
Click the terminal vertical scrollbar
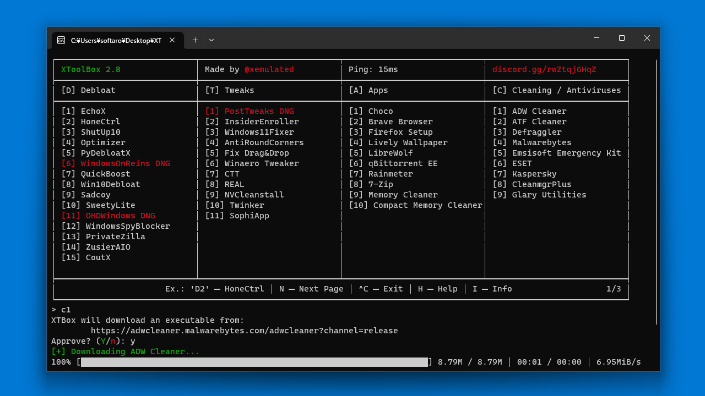pos(656,192)
